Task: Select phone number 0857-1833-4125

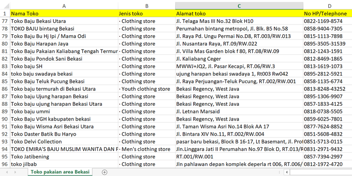Action: point(327,104)
